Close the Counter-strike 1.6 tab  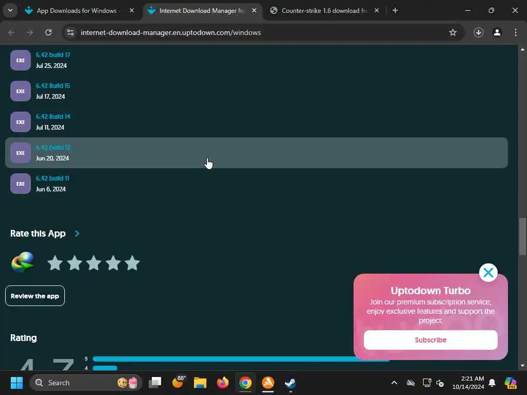pos(376,11)
